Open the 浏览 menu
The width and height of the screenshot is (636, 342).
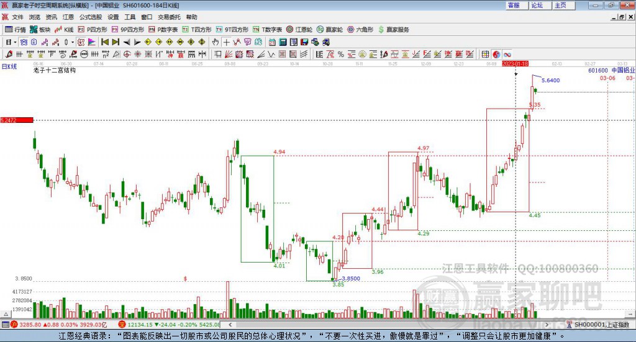[x=35, y=17]
